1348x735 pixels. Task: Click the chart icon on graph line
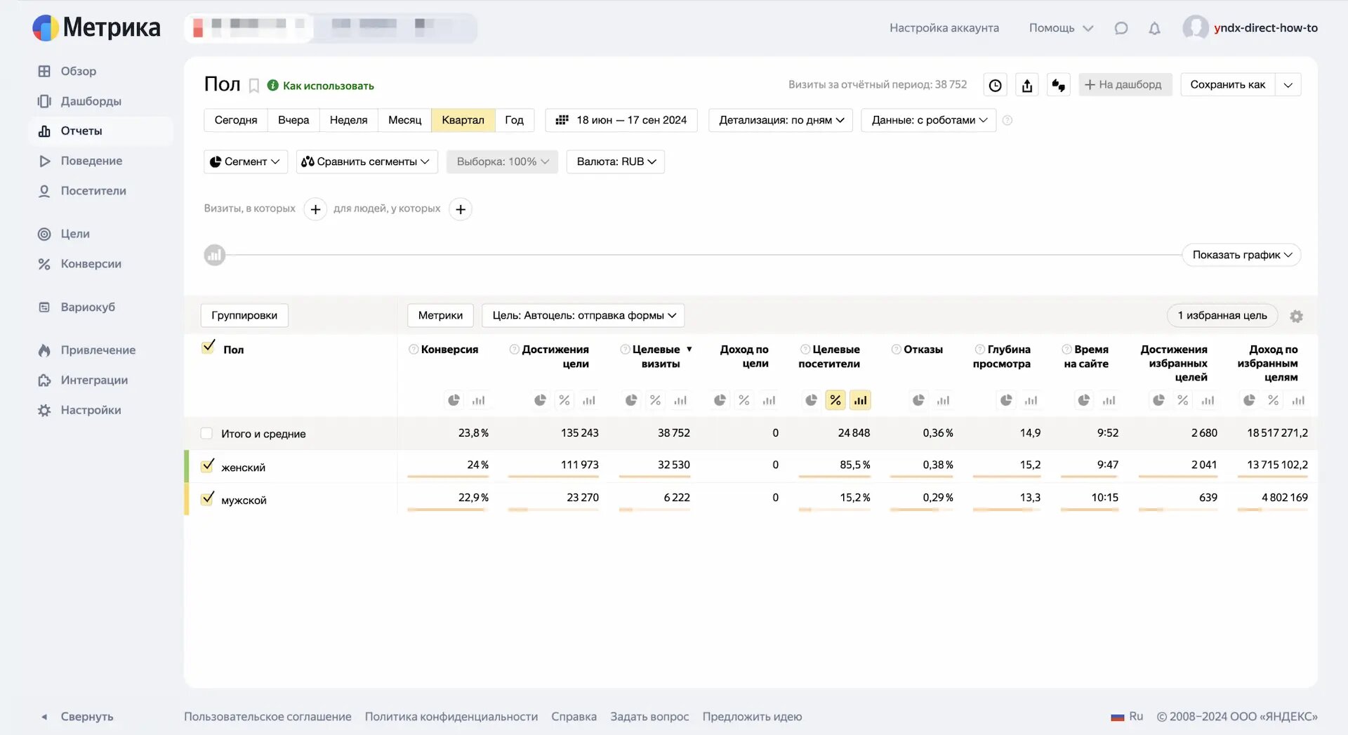pos(215,255)
